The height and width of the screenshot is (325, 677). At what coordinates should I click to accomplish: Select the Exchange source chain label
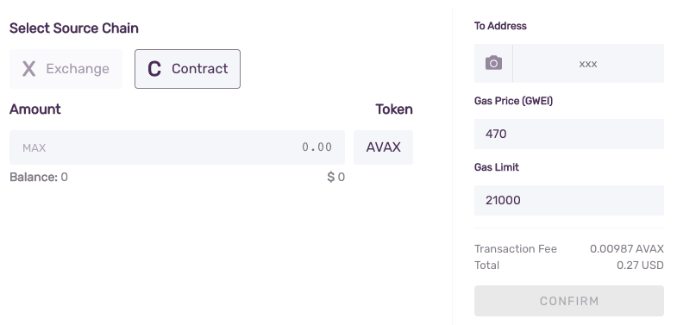coord(78,69)
